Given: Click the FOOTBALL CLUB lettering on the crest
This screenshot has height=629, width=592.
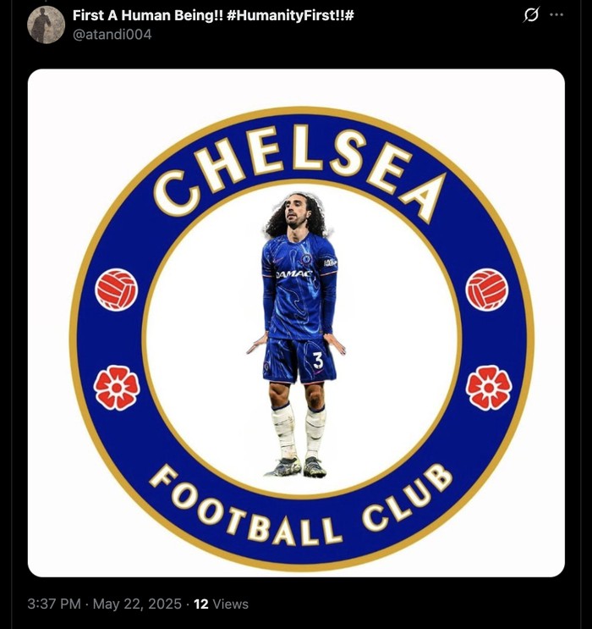Looking at the screenshot, I should (x=301, y=507).
